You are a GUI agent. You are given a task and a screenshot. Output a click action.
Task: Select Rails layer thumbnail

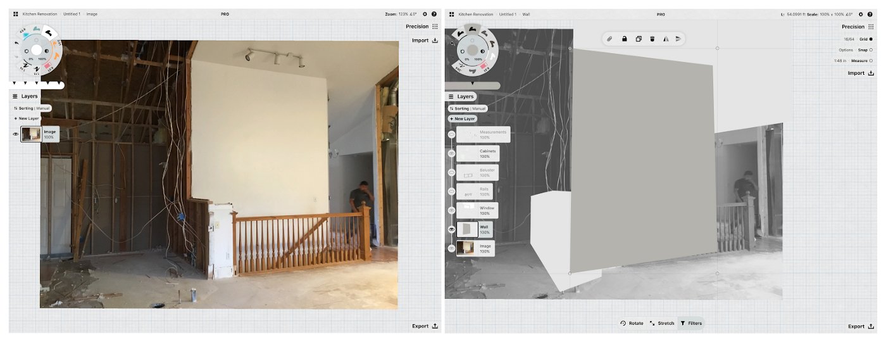(468, 191)
